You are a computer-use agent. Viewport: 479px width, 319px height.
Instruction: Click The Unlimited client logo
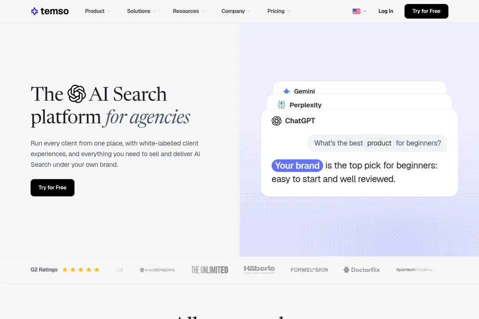coord(210,270)
